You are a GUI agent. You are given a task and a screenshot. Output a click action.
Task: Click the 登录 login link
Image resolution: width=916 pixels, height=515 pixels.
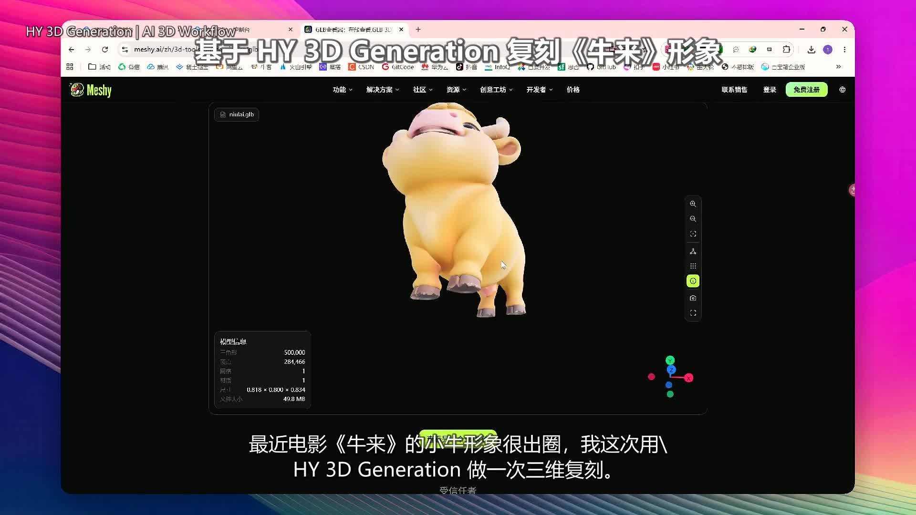pyautogui.click(x=770, y=90)
